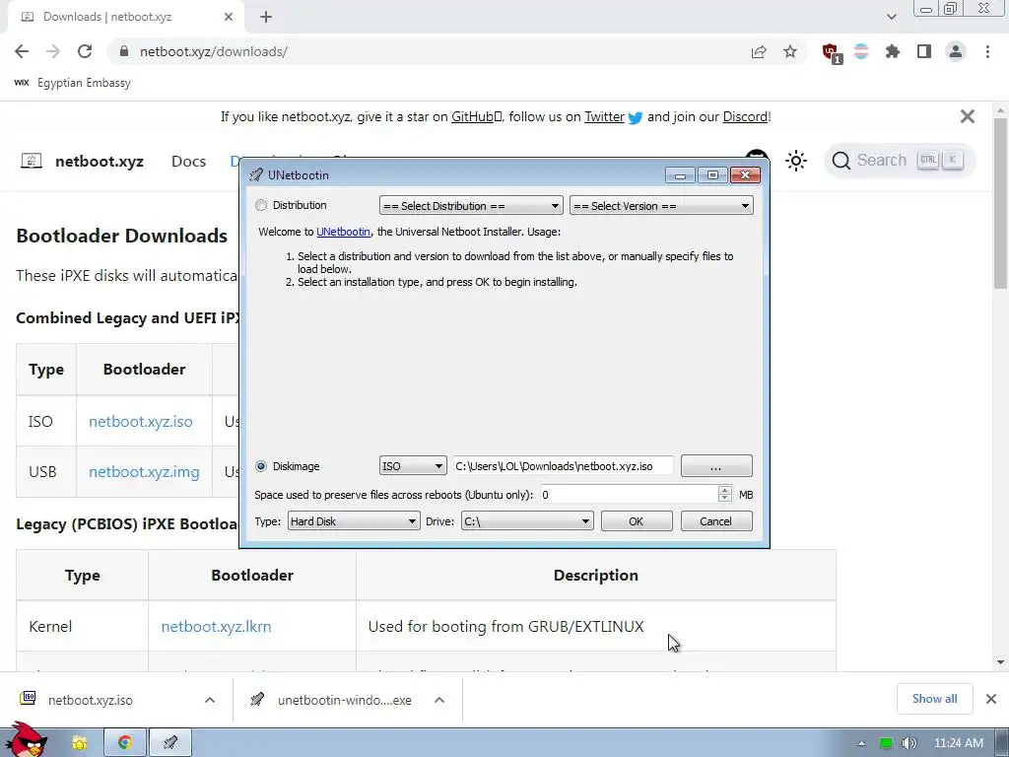Download netboot.xyz.img USB bootloader

click(x=144, y=472)
